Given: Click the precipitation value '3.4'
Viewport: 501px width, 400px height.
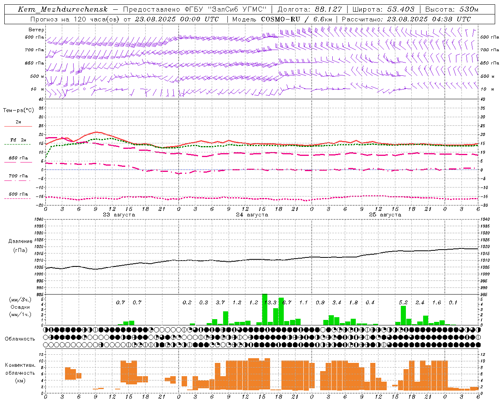Looking at the screenshot, I should 337,303.
